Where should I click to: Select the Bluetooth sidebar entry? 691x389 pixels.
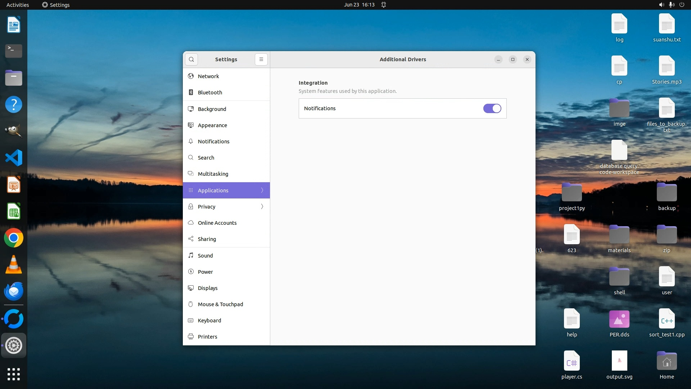click(x=210, y=92)
